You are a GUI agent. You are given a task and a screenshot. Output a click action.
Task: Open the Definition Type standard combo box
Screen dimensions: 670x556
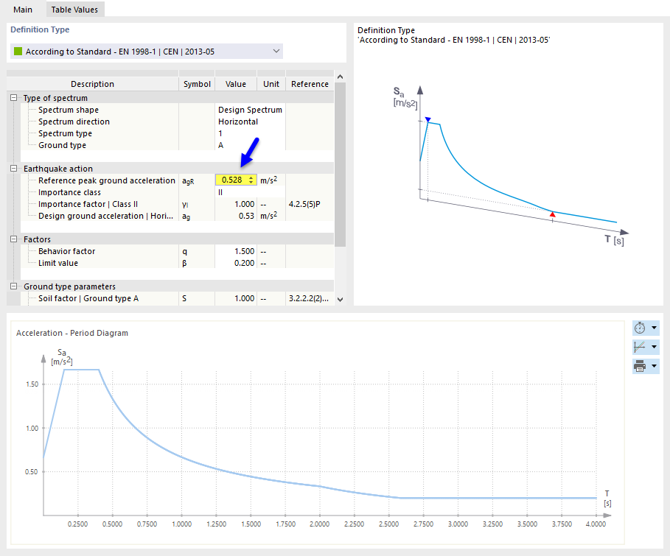point(276,51)
